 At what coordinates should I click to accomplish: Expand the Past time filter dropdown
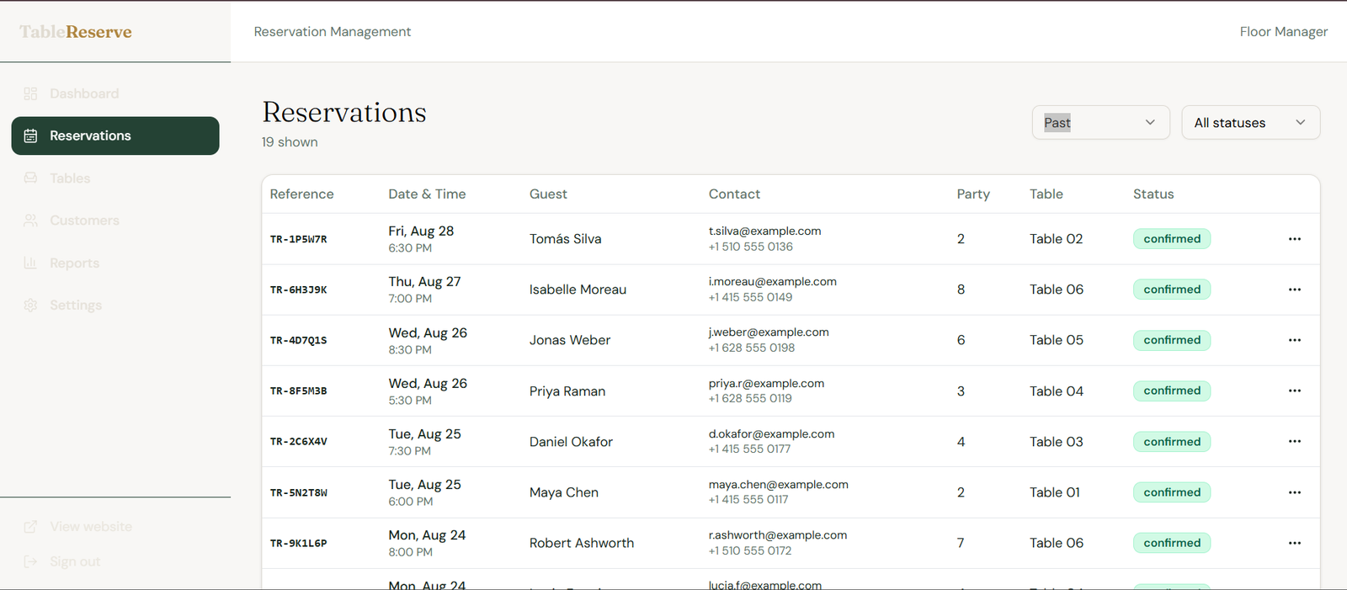[1101, 123]
